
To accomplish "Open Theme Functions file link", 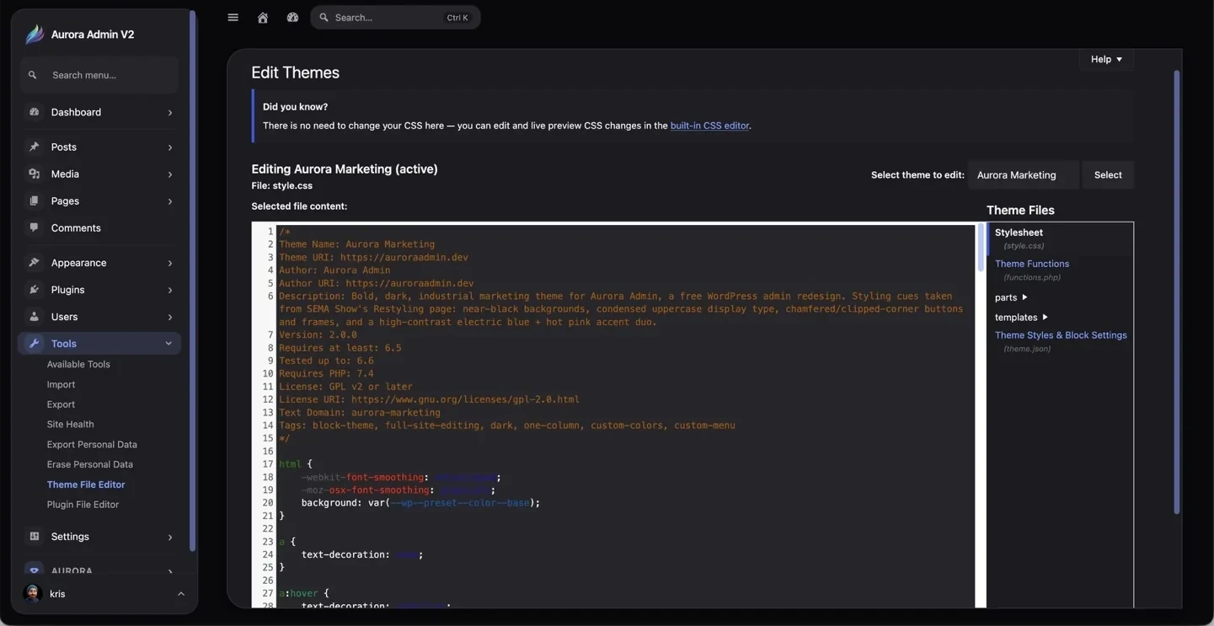I will coord(1032,264).
